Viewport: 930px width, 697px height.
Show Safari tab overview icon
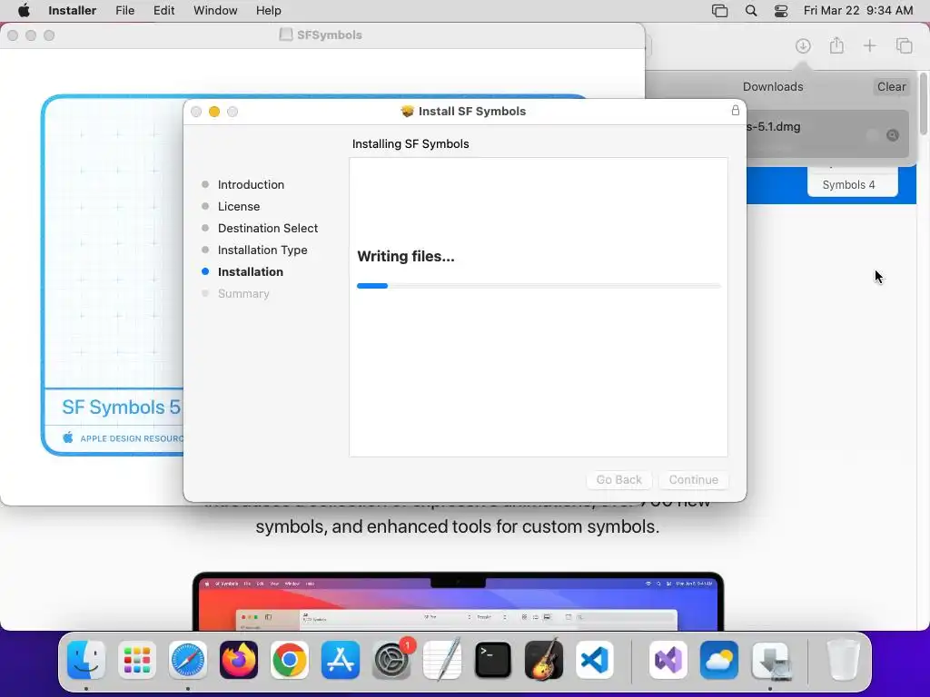[x=904, y=45]
